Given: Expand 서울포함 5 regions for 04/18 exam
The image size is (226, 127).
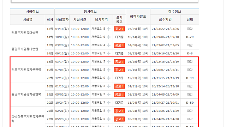Looking at the screenshot, I should click(109, 29).
